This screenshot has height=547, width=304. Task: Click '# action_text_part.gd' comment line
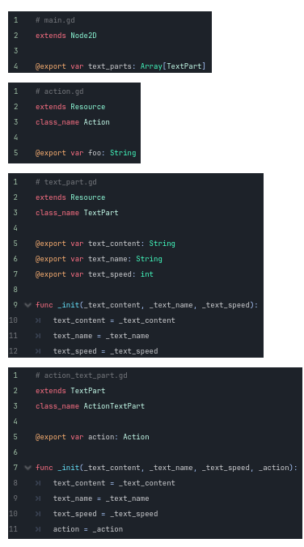81,375
